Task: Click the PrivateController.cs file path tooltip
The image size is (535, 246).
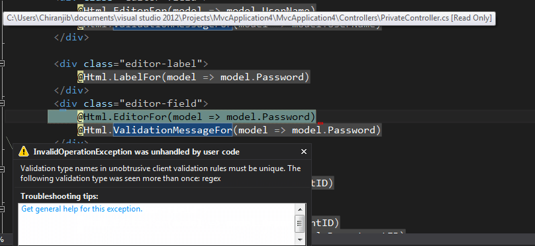Action: coord(249,18)
